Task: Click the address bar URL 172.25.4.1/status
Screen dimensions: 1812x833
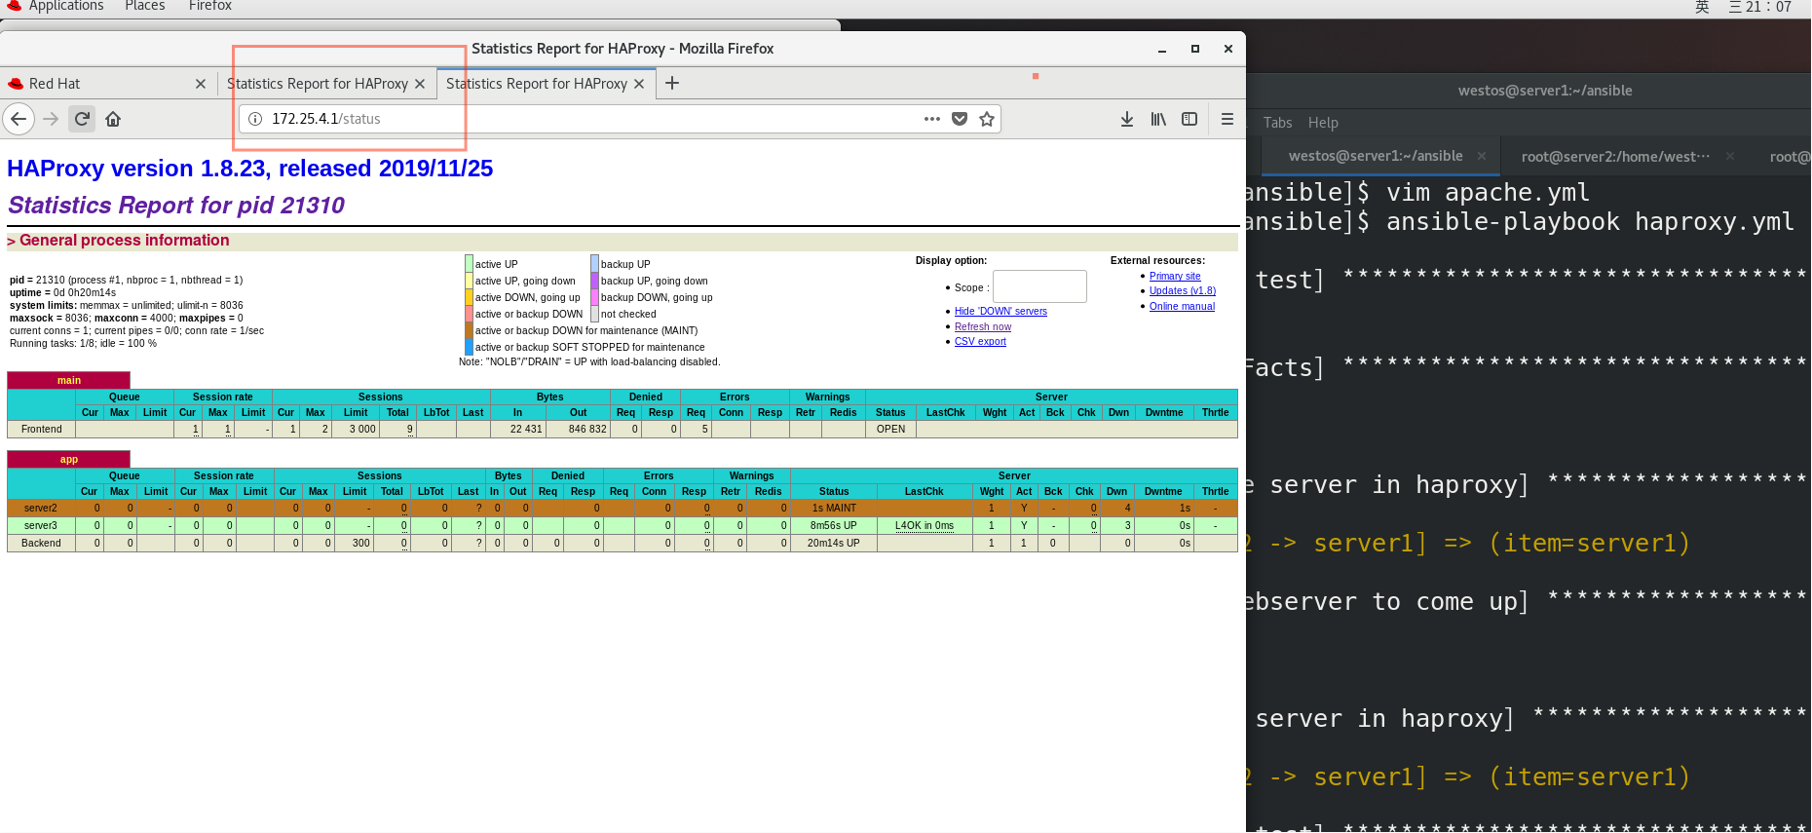Action: (326, 119)
